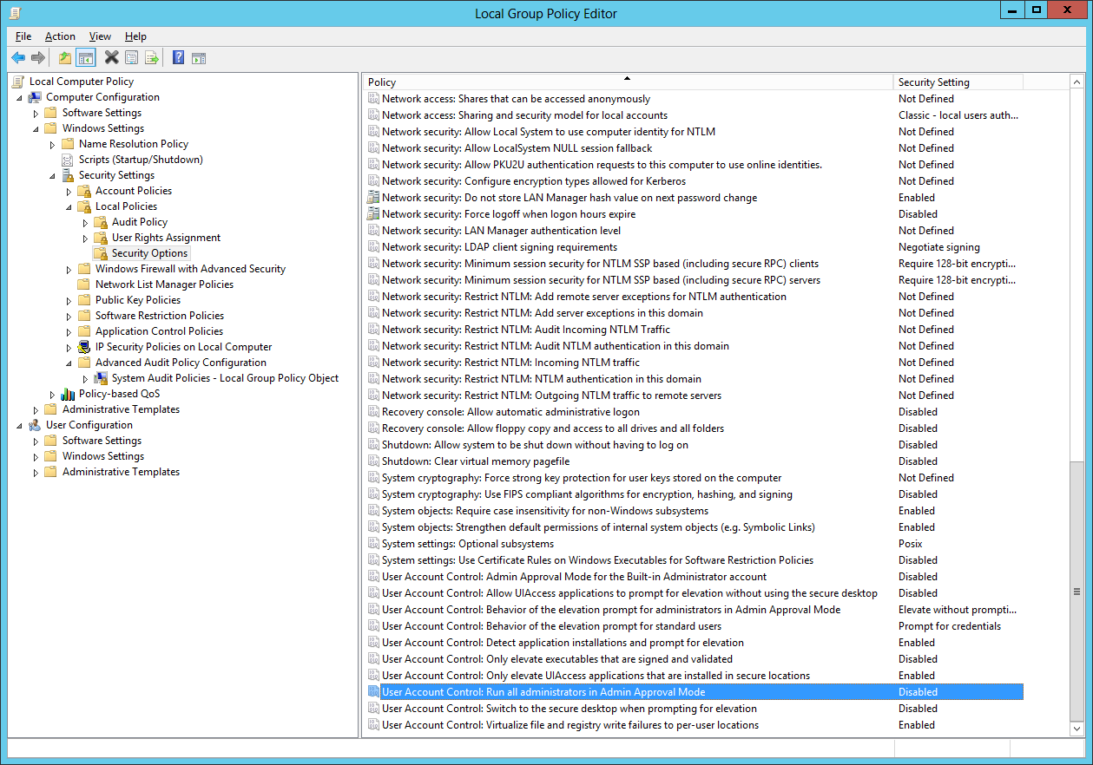The height and width of the screenshot is (765, 1093).
Task: Open Properties from the toolbar icon
Action: (x=131, y=58)
